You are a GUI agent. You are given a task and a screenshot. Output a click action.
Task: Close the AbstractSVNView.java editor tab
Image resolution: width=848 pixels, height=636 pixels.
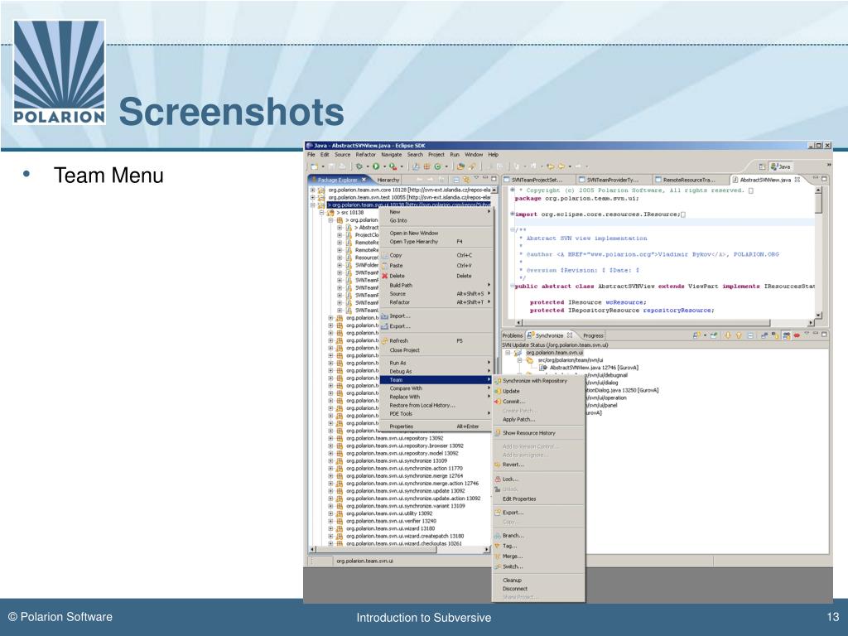[x=797, y=180]
